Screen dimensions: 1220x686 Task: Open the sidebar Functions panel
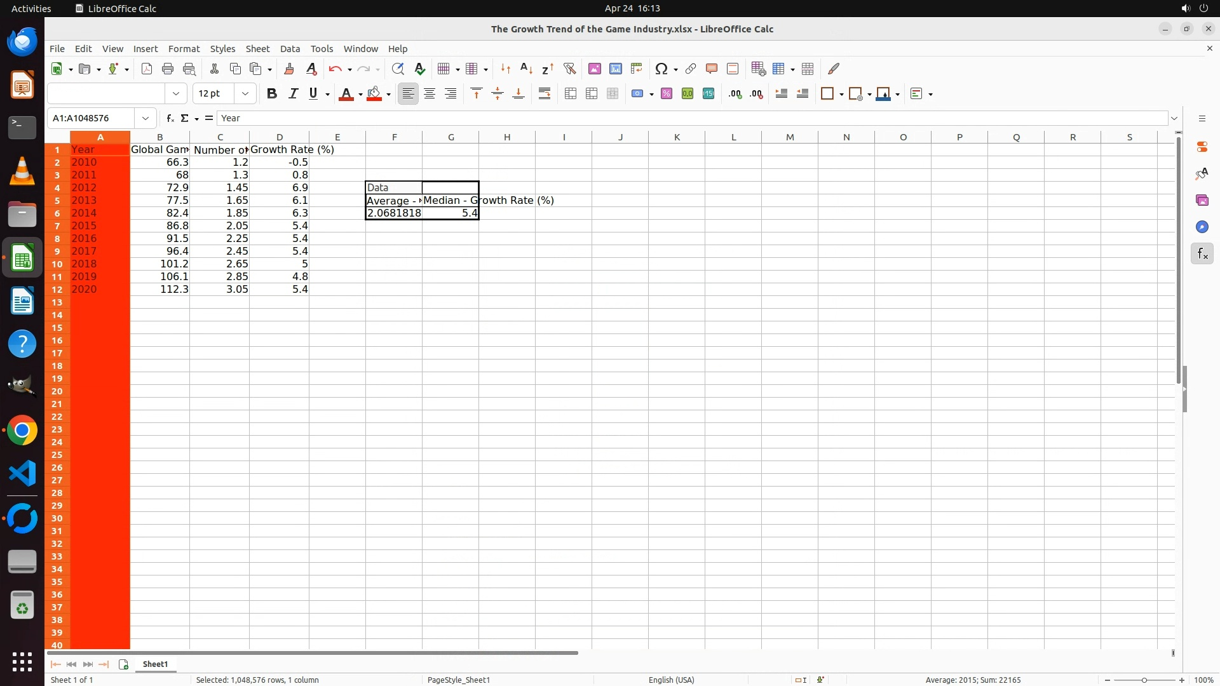1202,254
